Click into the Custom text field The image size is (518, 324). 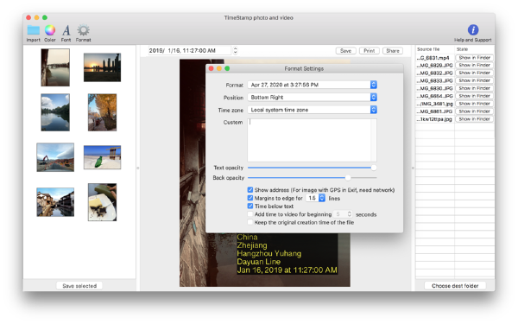[x=312, y=140]
